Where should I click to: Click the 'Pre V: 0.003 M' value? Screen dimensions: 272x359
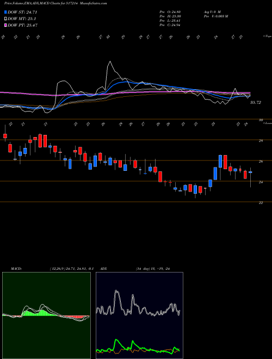point(215,16)
